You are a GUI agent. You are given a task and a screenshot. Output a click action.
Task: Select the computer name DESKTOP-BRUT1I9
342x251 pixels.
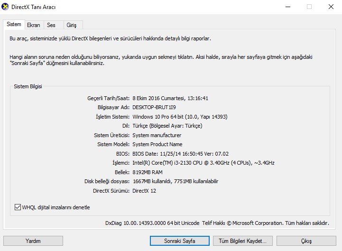154,107
